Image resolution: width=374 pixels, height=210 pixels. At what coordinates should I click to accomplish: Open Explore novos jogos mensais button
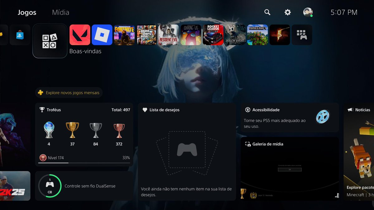point(69,93)
